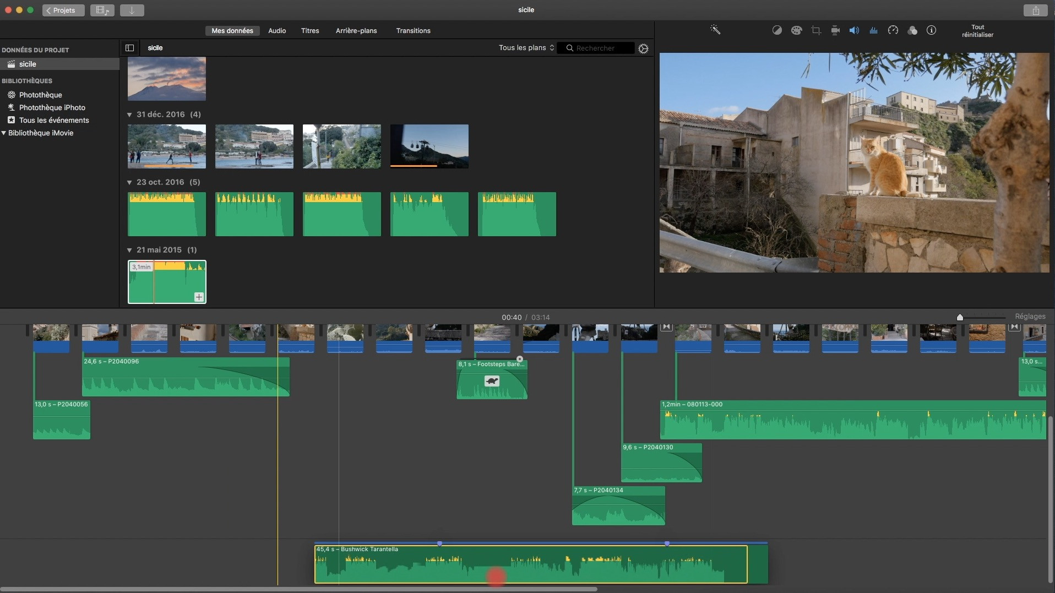Open the Titres tab
The height and width of the screenshot is (593, 1055).
pos(310,31)
